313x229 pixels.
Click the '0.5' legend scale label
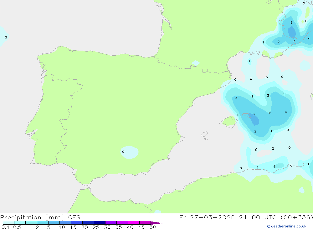(x=17, y=227)
